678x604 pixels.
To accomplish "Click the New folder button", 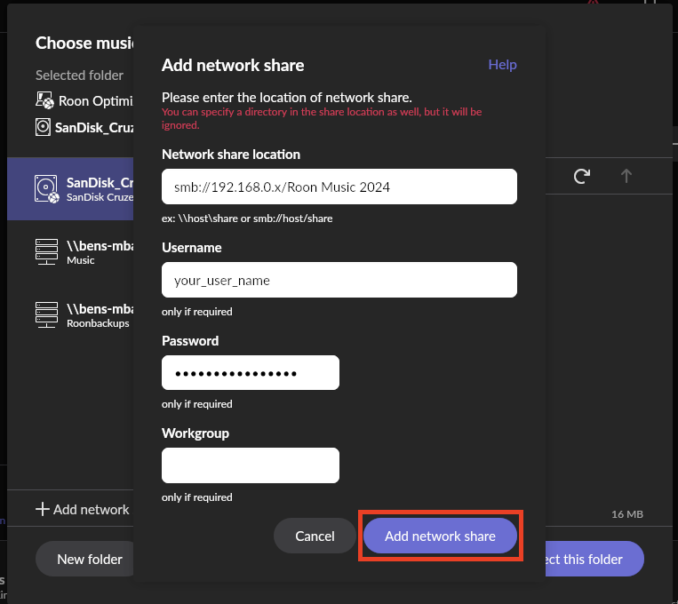I will pyautogui.click(x=84, y=559).
